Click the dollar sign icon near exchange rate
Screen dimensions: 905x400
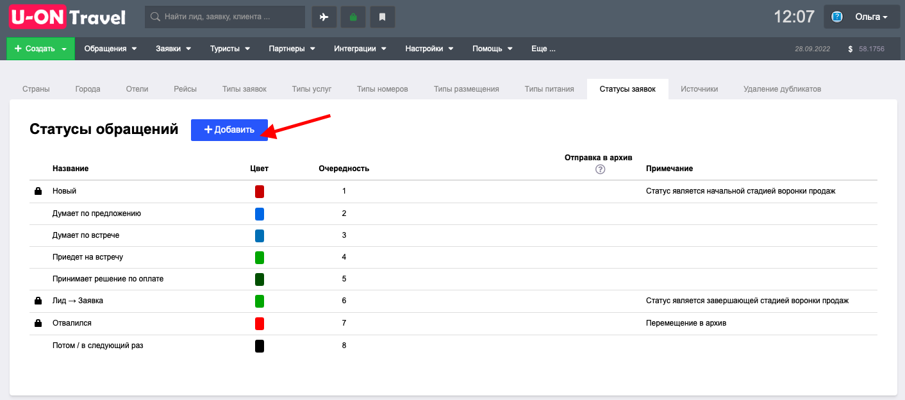pyautogui.click(x=851, y=49)
